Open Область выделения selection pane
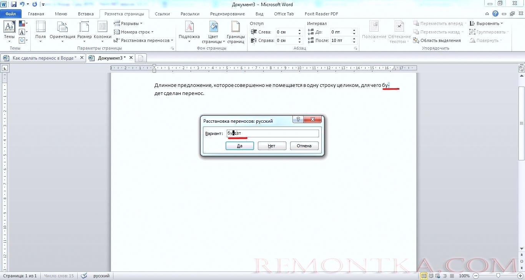The width and height of the screenshot is (525, 280). (x=437, y=40)
